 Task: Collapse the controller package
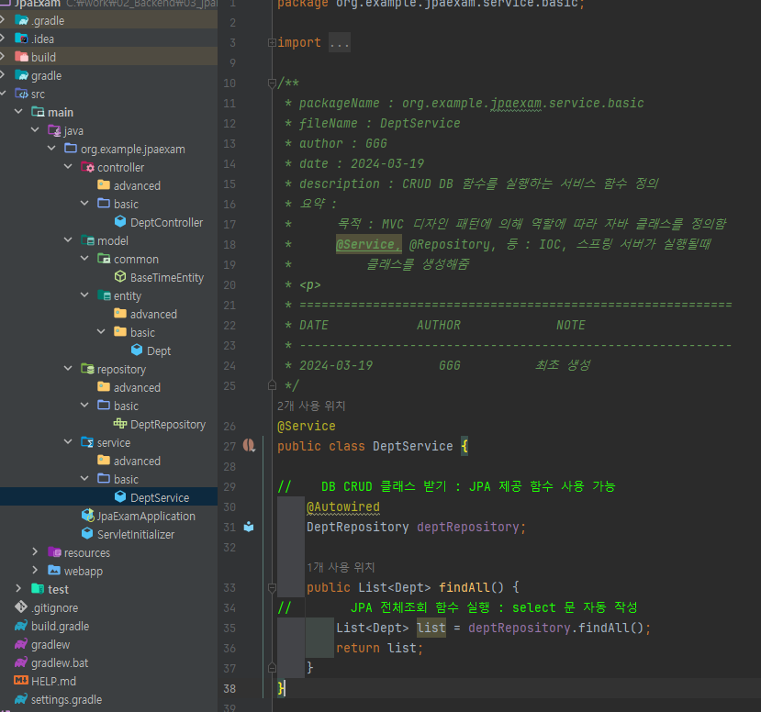click(68, 167)
